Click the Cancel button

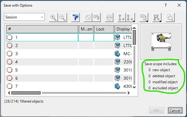coord(175,110)
